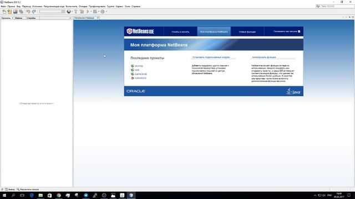The image size is (355, 199).
Task: Open the Новые функции start page tab
Action: coord(247,32)
